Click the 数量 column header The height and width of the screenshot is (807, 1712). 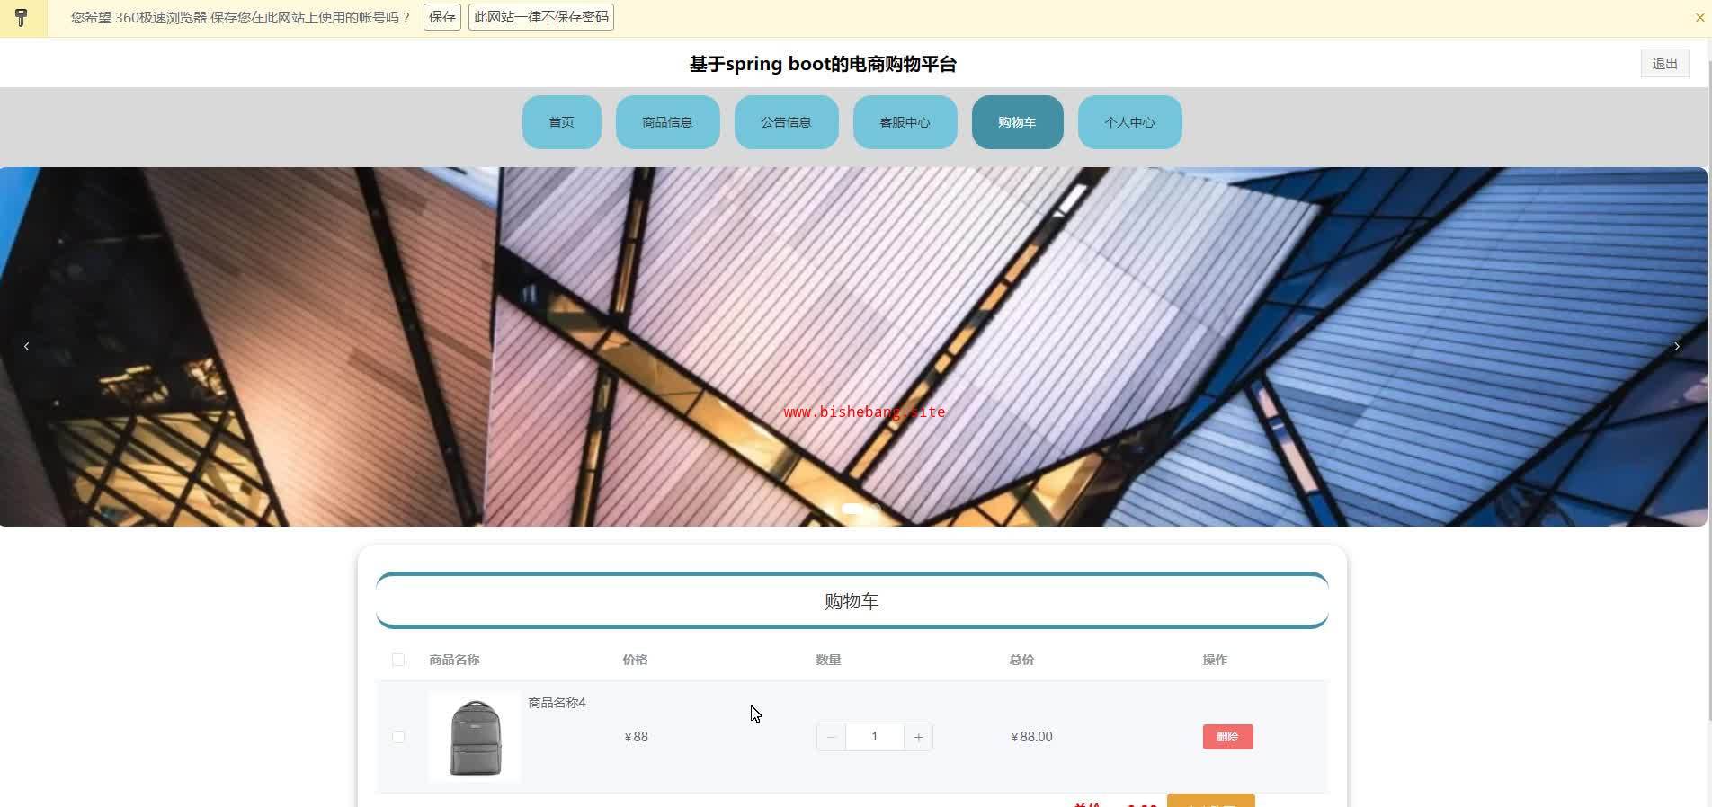click(829, 660)
